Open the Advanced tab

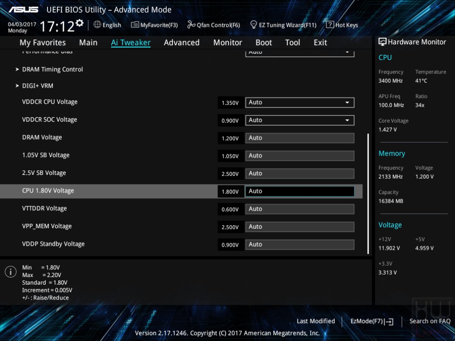click(x=182, y=43)
